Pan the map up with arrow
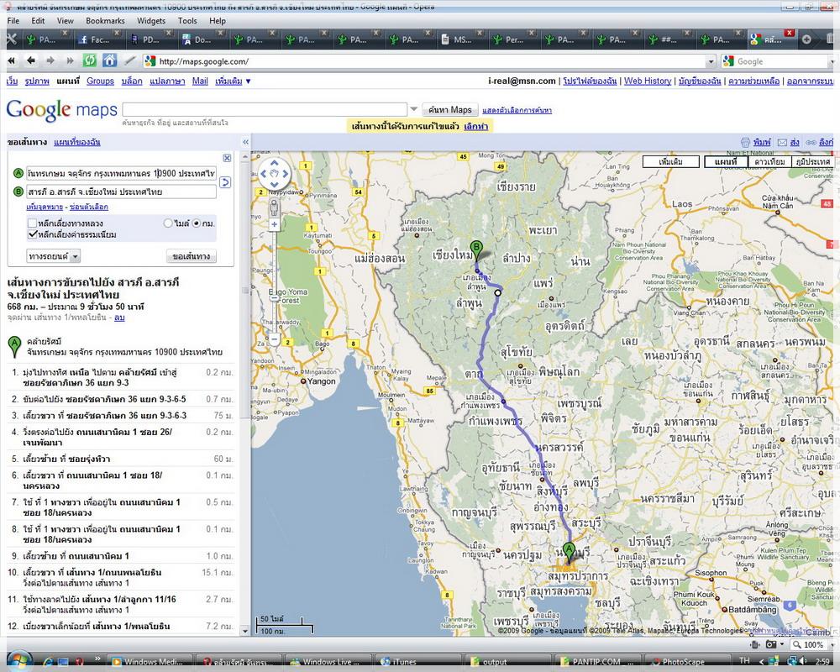This screenshot has width=840, height=672. tap(275, 163)
